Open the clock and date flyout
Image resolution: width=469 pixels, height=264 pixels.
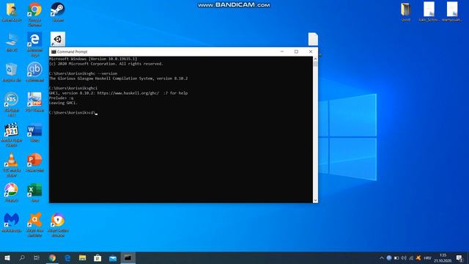coord(443,257)
